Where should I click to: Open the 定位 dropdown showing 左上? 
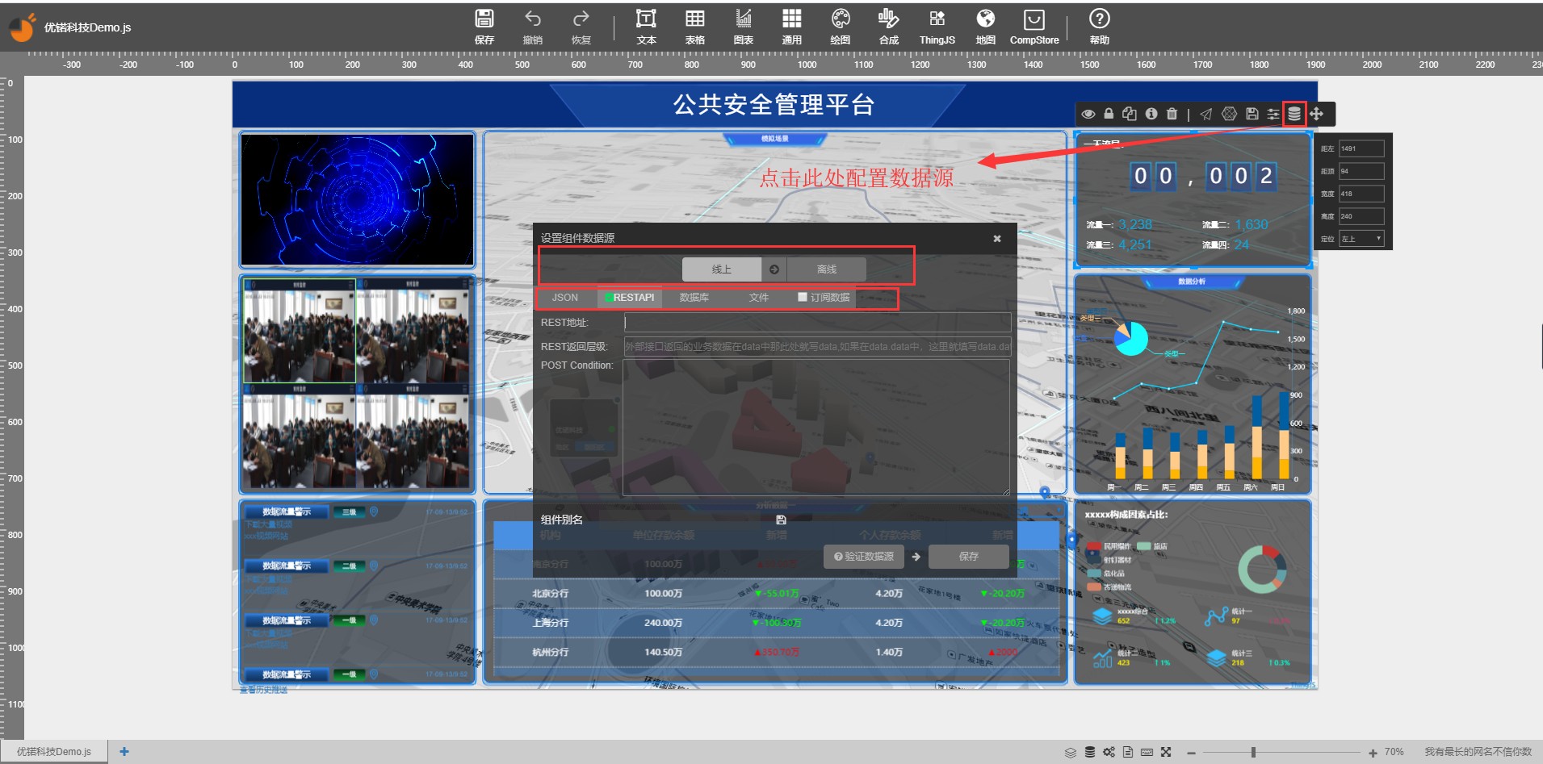tap(1361, 239)
